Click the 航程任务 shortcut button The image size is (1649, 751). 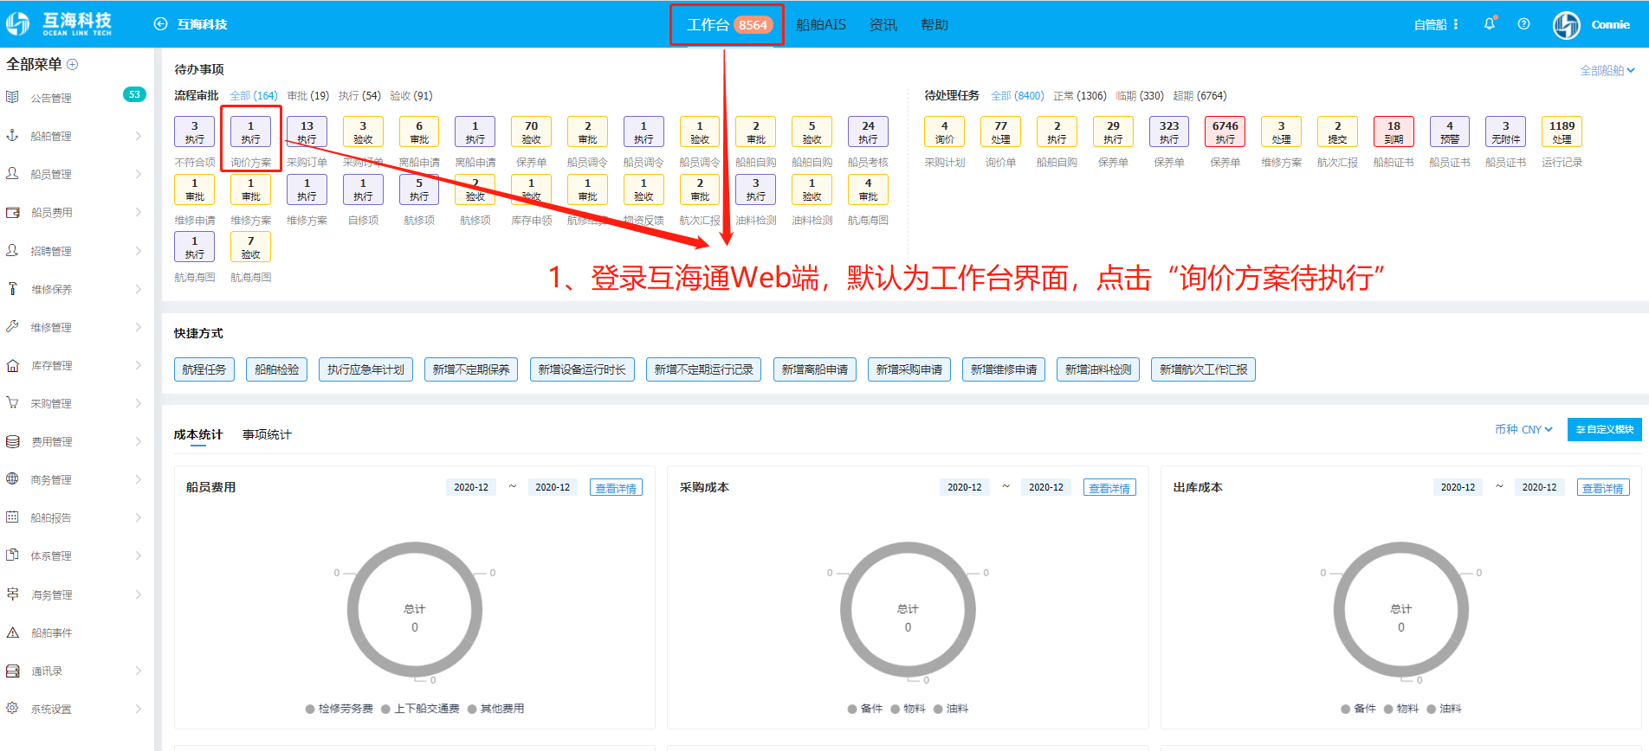[204, 369]
